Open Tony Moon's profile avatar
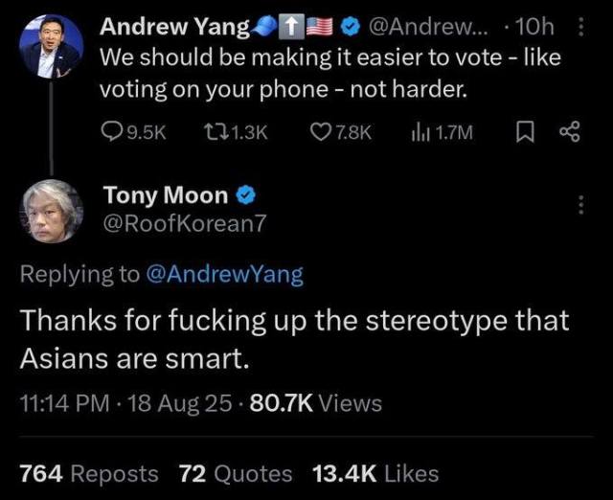 (51, 211)
